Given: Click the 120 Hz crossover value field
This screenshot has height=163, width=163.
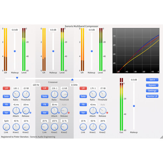Looking at the screenshot, I should (36, 85).
